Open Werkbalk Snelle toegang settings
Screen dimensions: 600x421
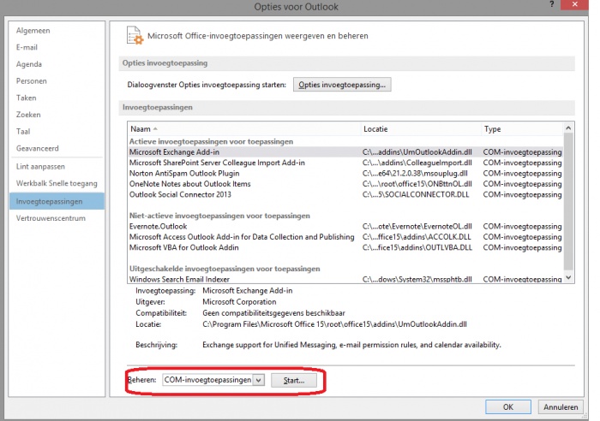57,183
